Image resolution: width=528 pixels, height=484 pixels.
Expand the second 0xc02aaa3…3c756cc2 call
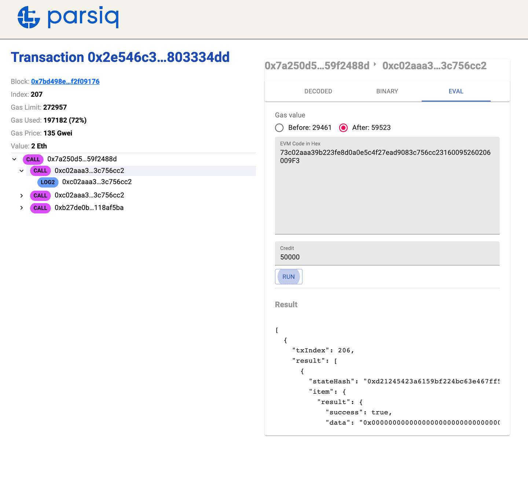point(22,195)
